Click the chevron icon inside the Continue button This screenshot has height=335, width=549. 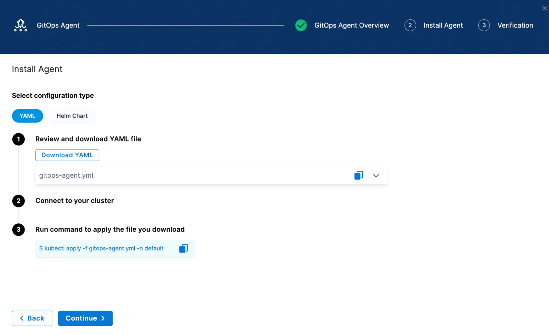click(103, 318)
